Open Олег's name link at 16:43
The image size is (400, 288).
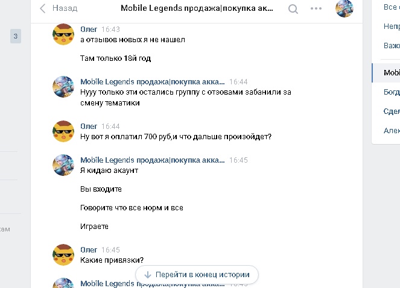(89, 30)
